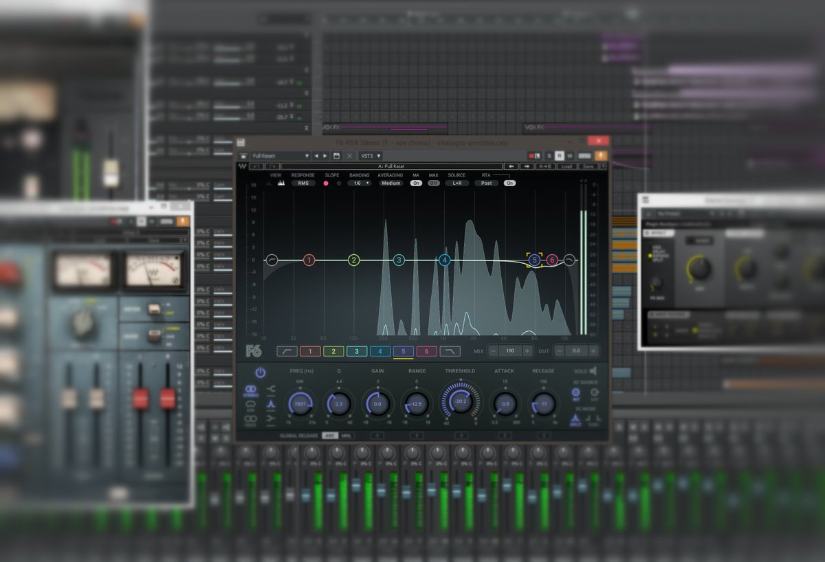The height and width of the screenshot is (562, 825).
Task: Select band 1 node on EQ graph
Action: pos(309,260)
